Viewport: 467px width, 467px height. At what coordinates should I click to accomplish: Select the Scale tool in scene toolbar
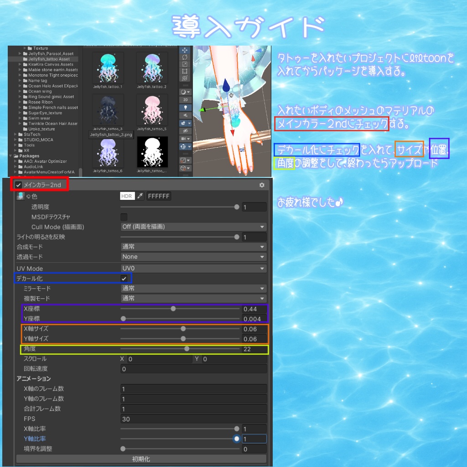coord(185,64)
